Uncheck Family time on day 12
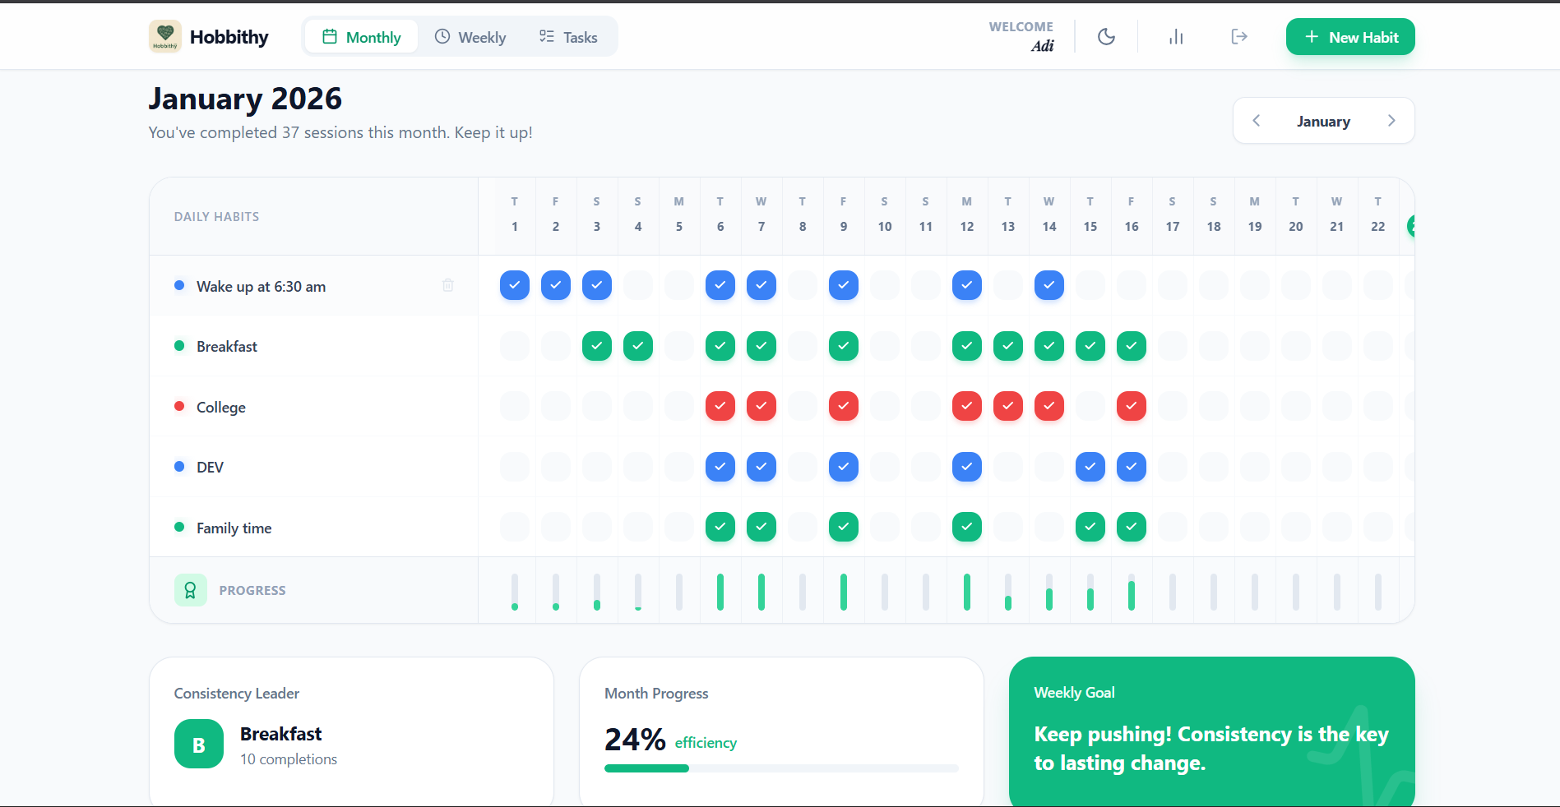The width and height of the screenshot is (1560, 807). pyautogui.click(x=967, y=527)
